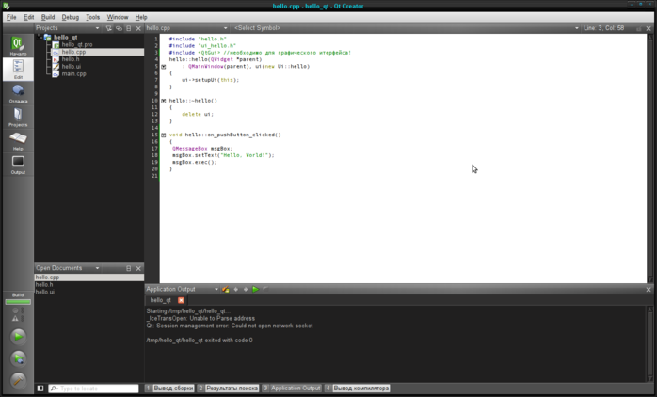Go to next item in Application Output

point(246,289)
